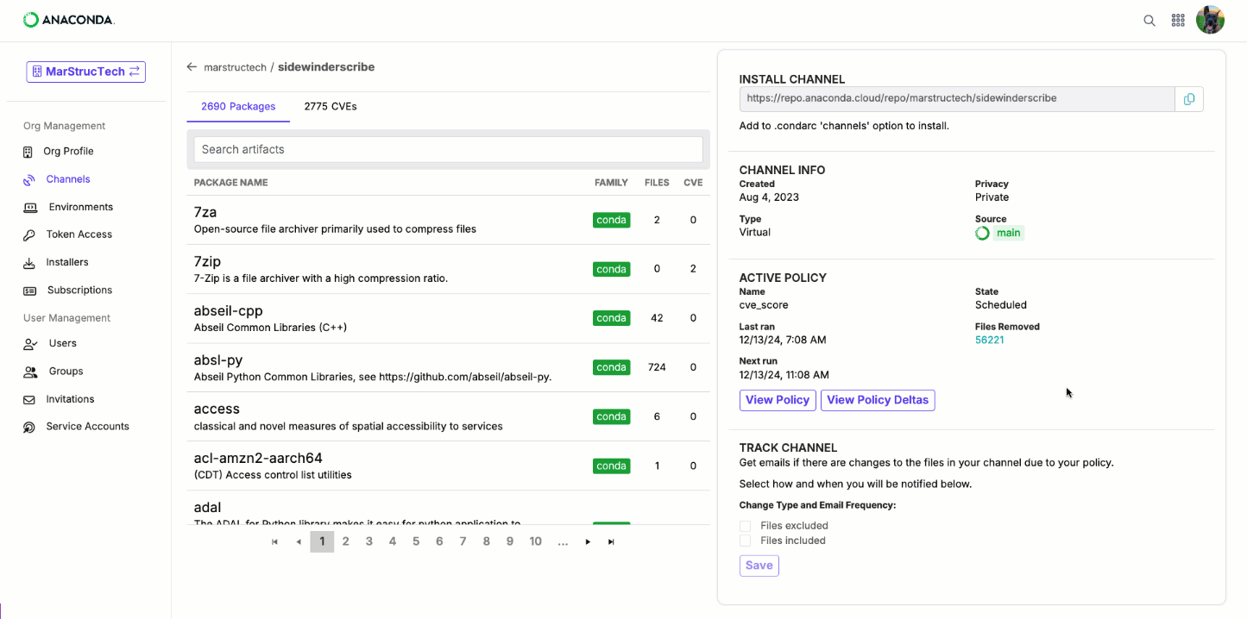Click the Org Profile building icon
This screenshot has width=1247, height=619.
28,152
